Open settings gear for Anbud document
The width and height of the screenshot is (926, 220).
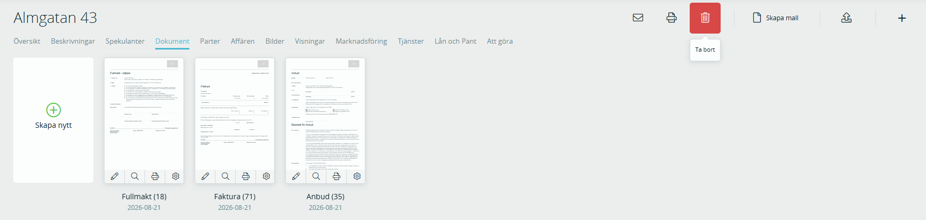[x=357, y=176]
